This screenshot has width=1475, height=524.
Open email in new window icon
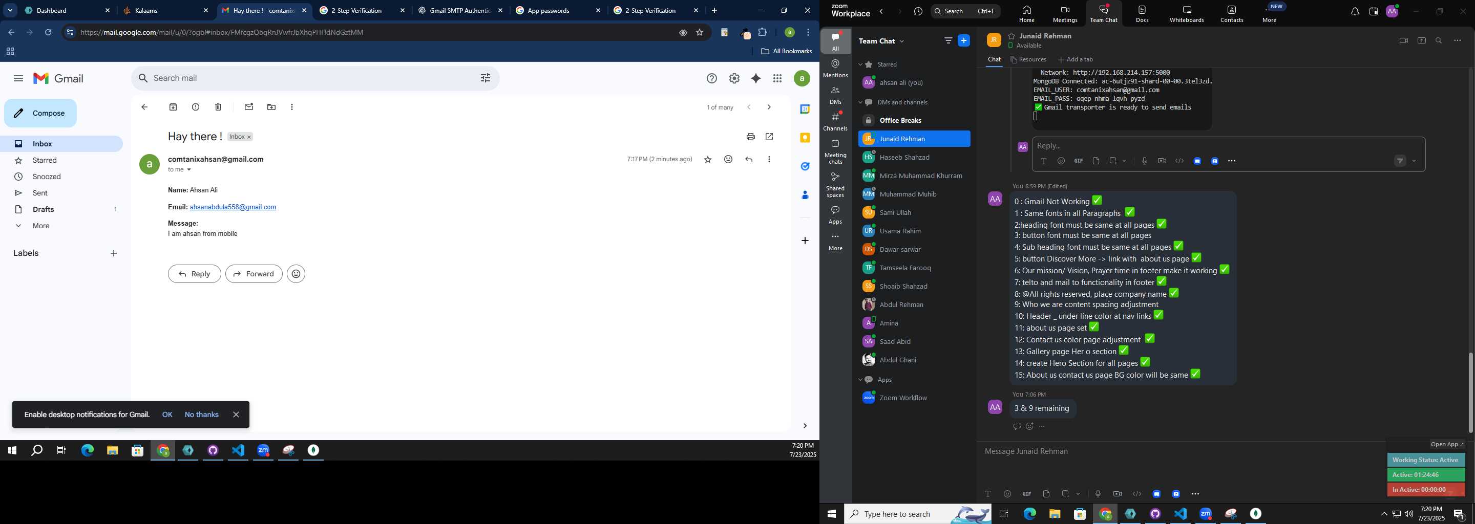pyautogui.click(x=770, y=137)
